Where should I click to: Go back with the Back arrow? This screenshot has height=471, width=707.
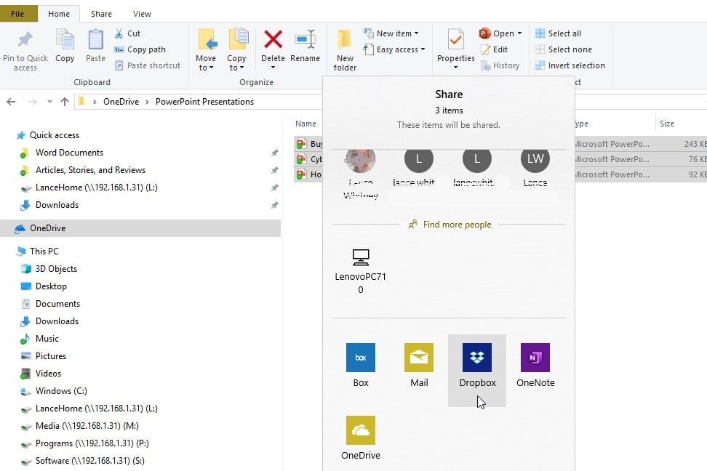pyautogui.click(x=11, y=102)
